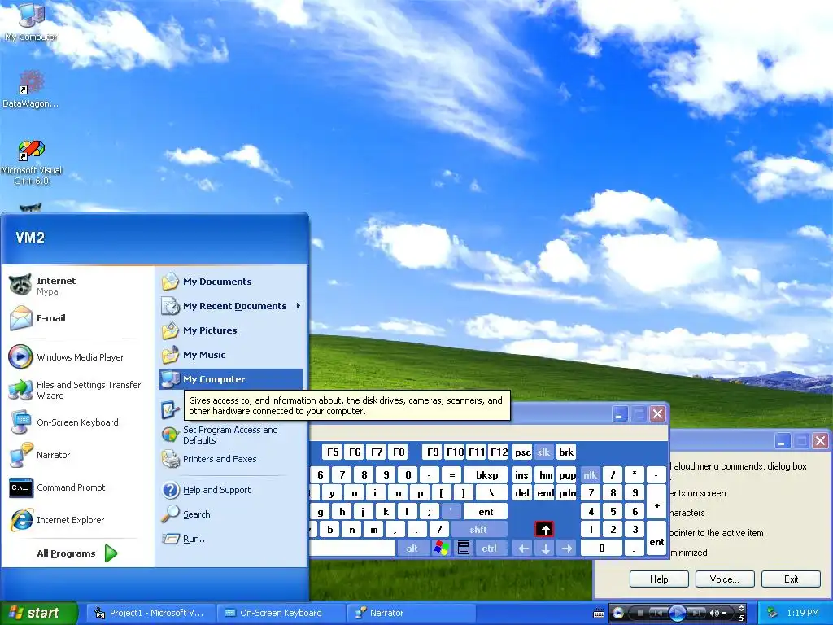Image resolution: width=833 pixels, height=625 pixels.
Task: Toggle the alt key on On-Screen Keyboard
Action: click(412, 548)
